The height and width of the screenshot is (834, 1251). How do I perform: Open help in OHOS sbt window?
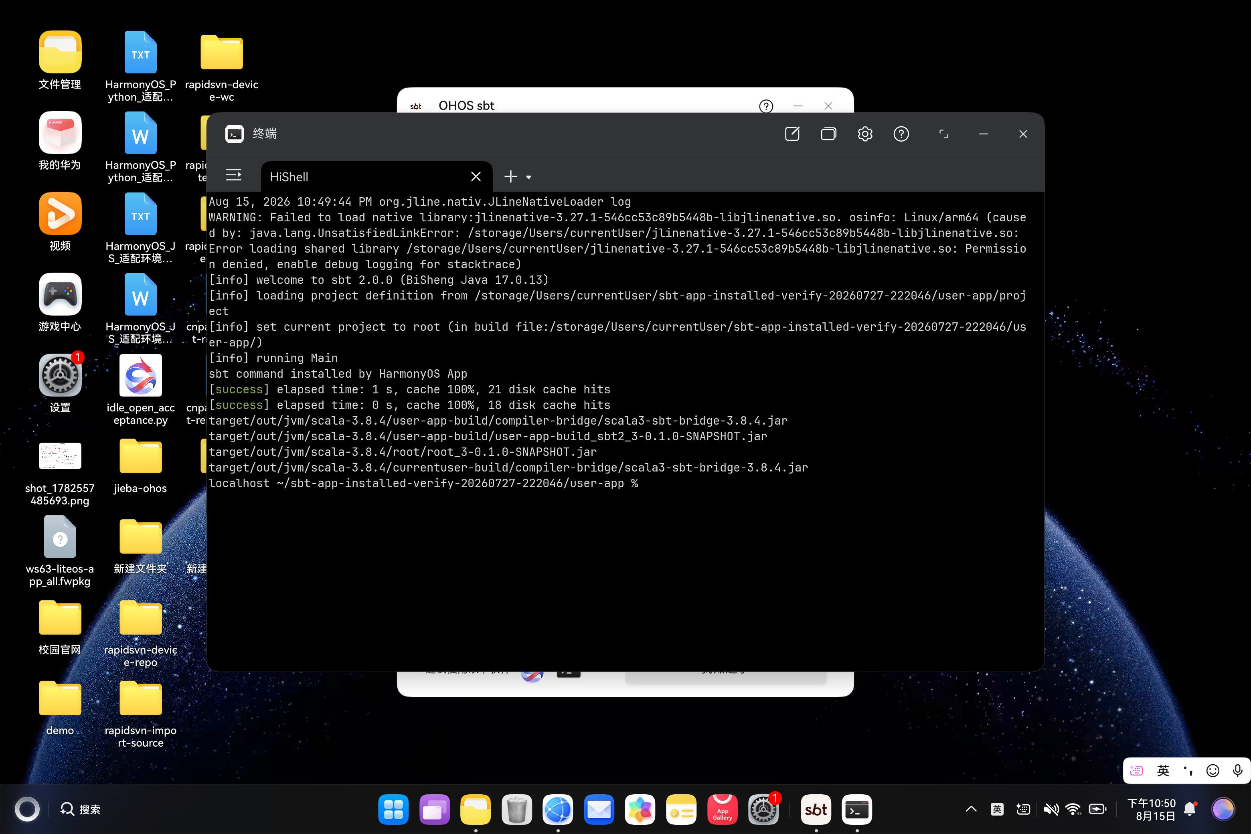pos(766,106)
